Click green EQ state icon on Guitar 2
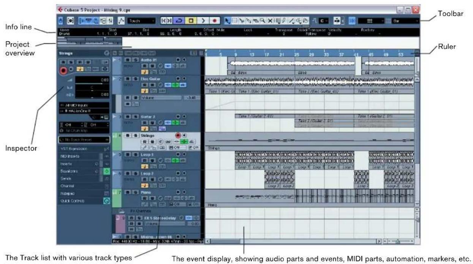Screen dimensions: 473x264 (175, 122)
